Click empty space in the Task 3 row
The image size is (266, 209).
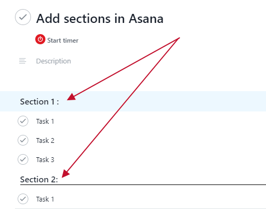(160, 159)
